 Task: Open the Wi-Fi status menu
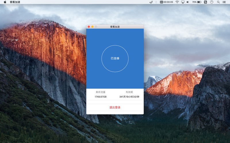[x=177, y=2]
